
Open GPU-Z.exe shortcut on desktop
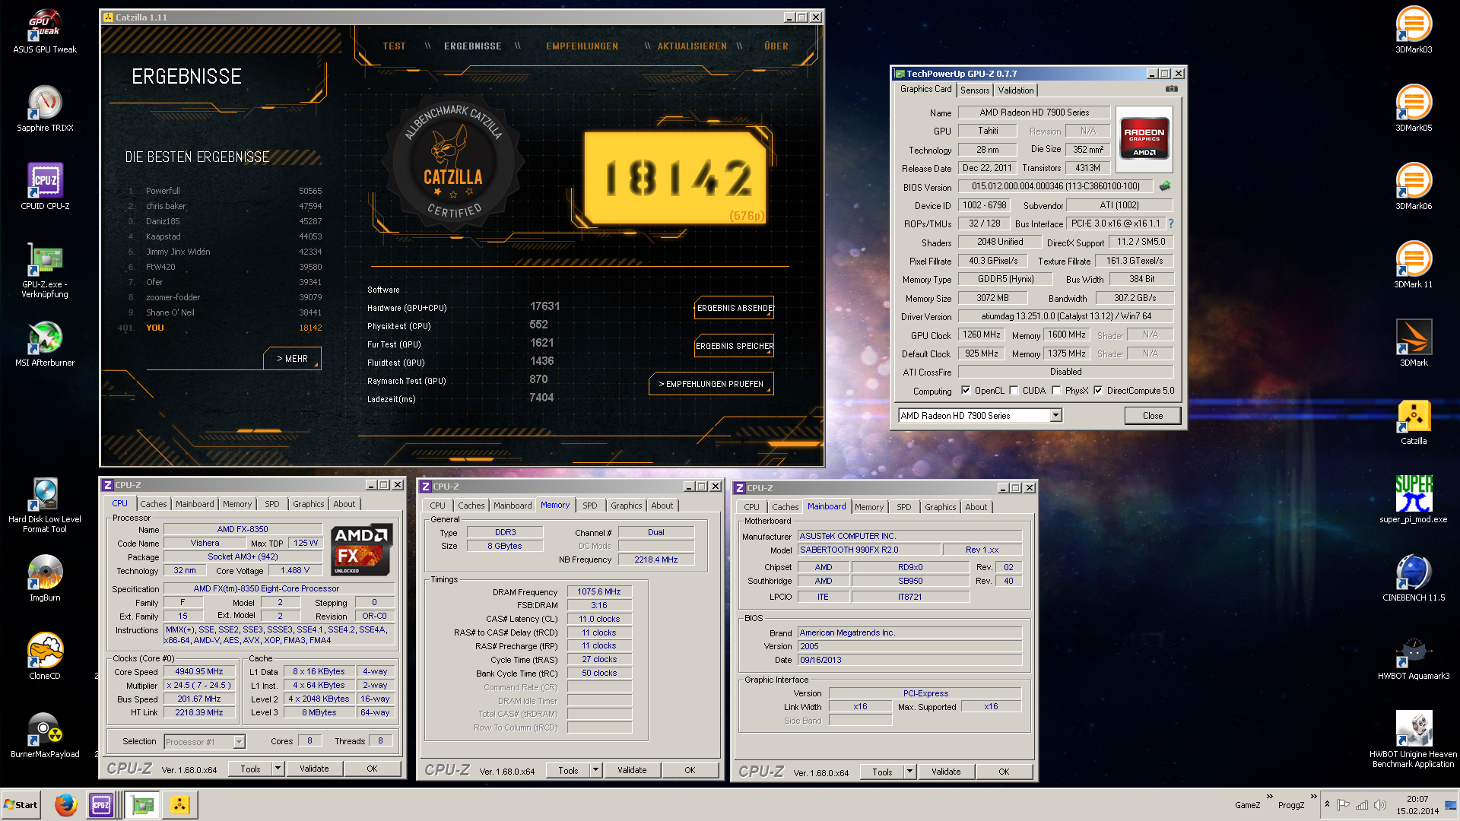point(45,270)
